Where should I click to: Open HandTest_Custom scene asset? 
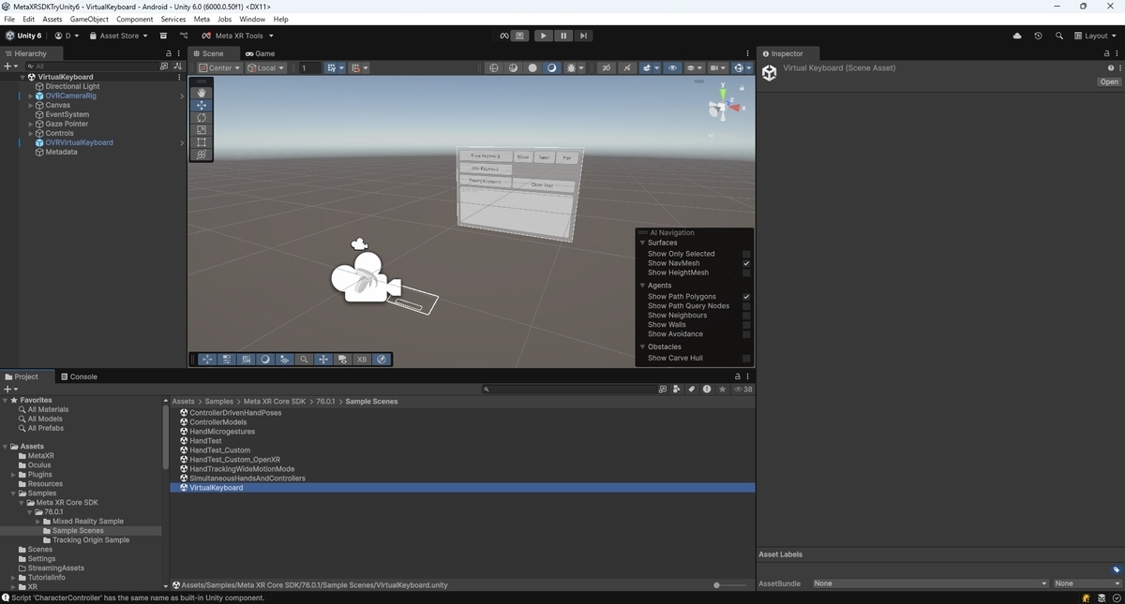tap(219, 450)
